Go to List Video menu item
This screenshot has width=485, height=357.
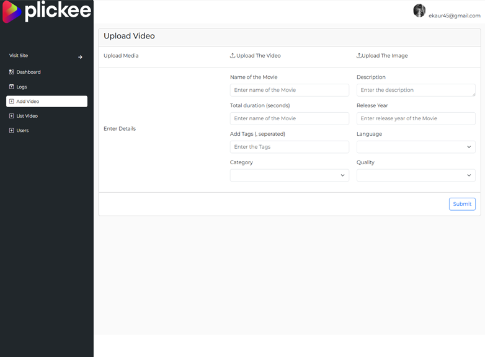(27, 116)
